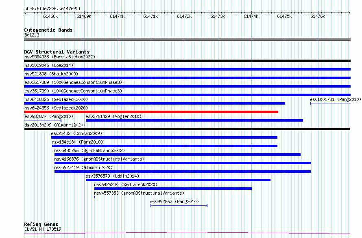The image size is (362, 238).
Task: Click the Cytogenetic Bands track title
Action: (48, 30)
